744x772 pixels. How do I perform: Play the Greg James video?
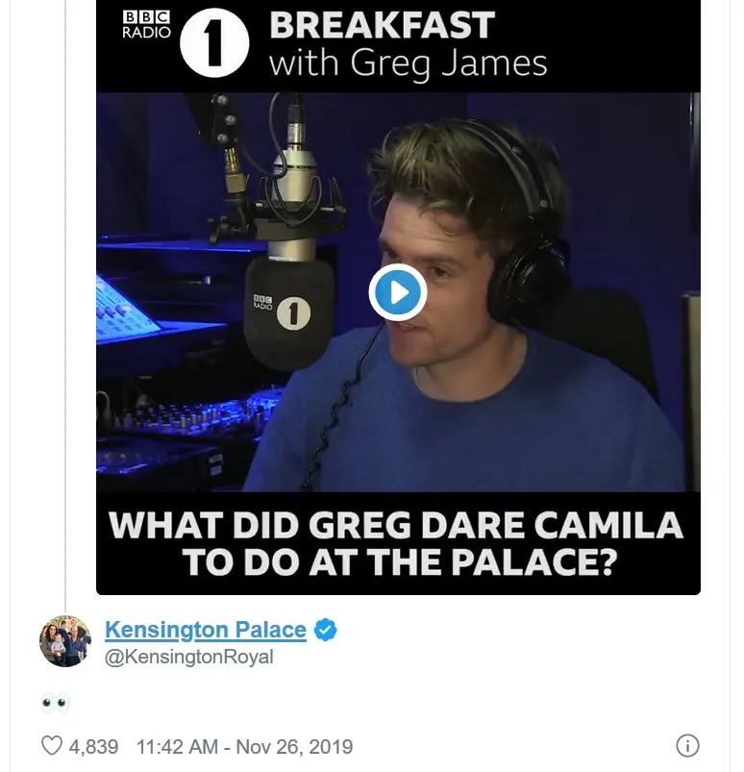(x=397, y=290)
